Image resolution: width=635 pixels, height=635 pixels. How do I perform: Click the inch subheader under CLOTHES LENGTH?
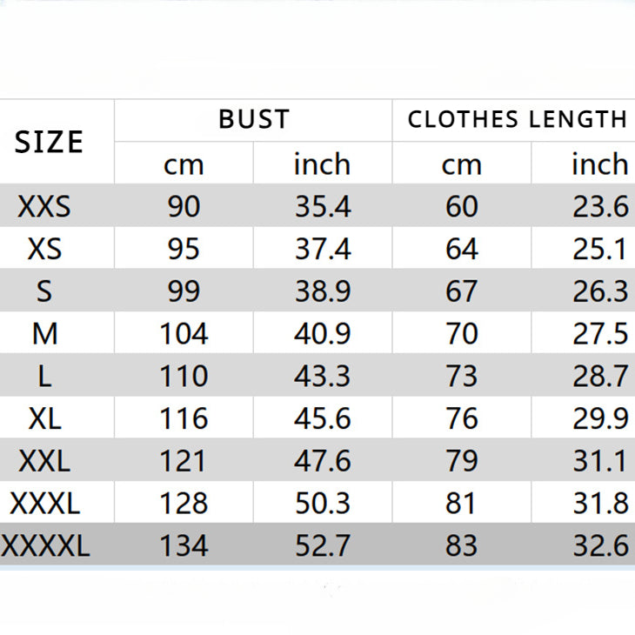[599, 164]
